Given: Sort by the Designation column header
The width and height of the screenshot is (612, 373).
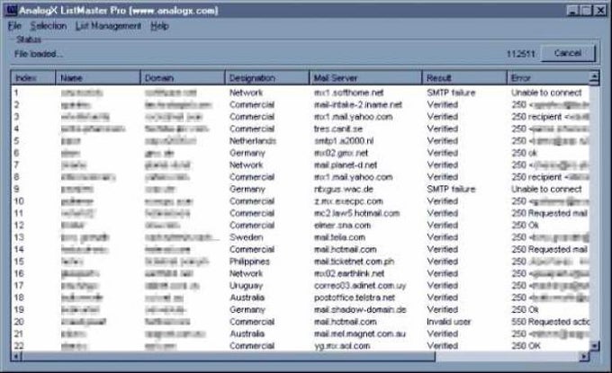Looking at the screenshot, I should 267,78.
